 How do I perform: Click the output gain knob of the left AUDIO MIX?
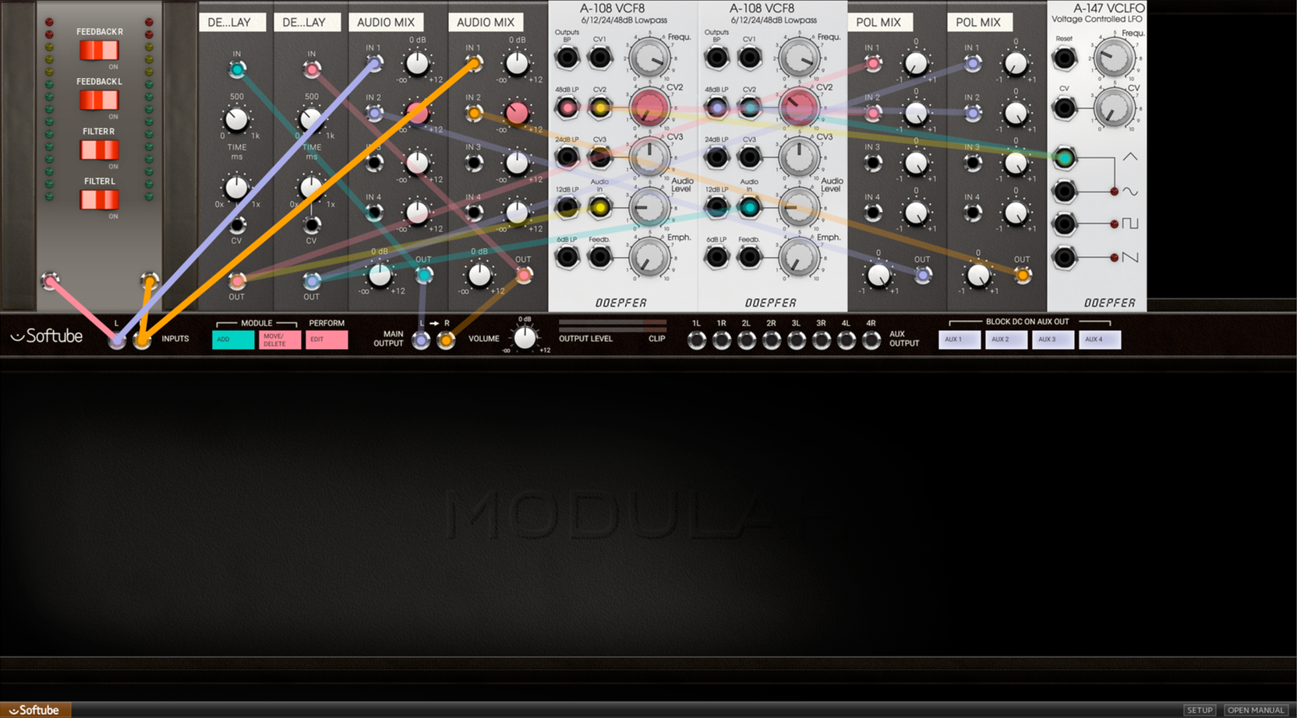(x=380, y=274)
